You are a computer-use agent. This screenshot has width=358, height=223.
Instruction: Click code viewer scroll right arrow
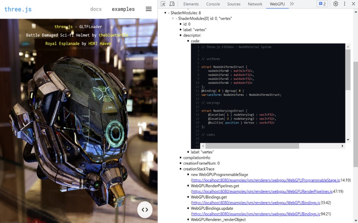[342, 146]
